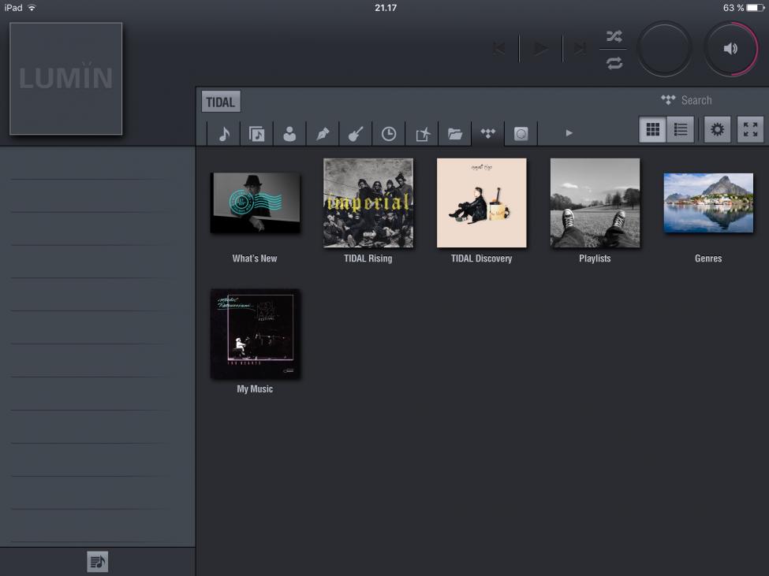Screen dimensions: 769x576
Task: Tap the Wi-Fi status icon
Action: (x=32, y=8)
